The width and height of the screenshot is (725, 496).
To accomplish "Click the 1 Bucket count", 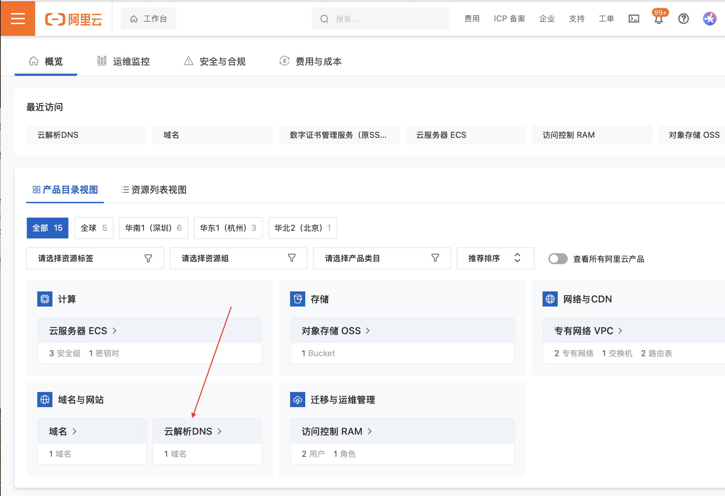I will (x=318, y=353).
